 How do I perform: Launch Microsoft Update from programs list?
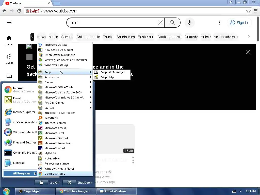tap(65, 45)
